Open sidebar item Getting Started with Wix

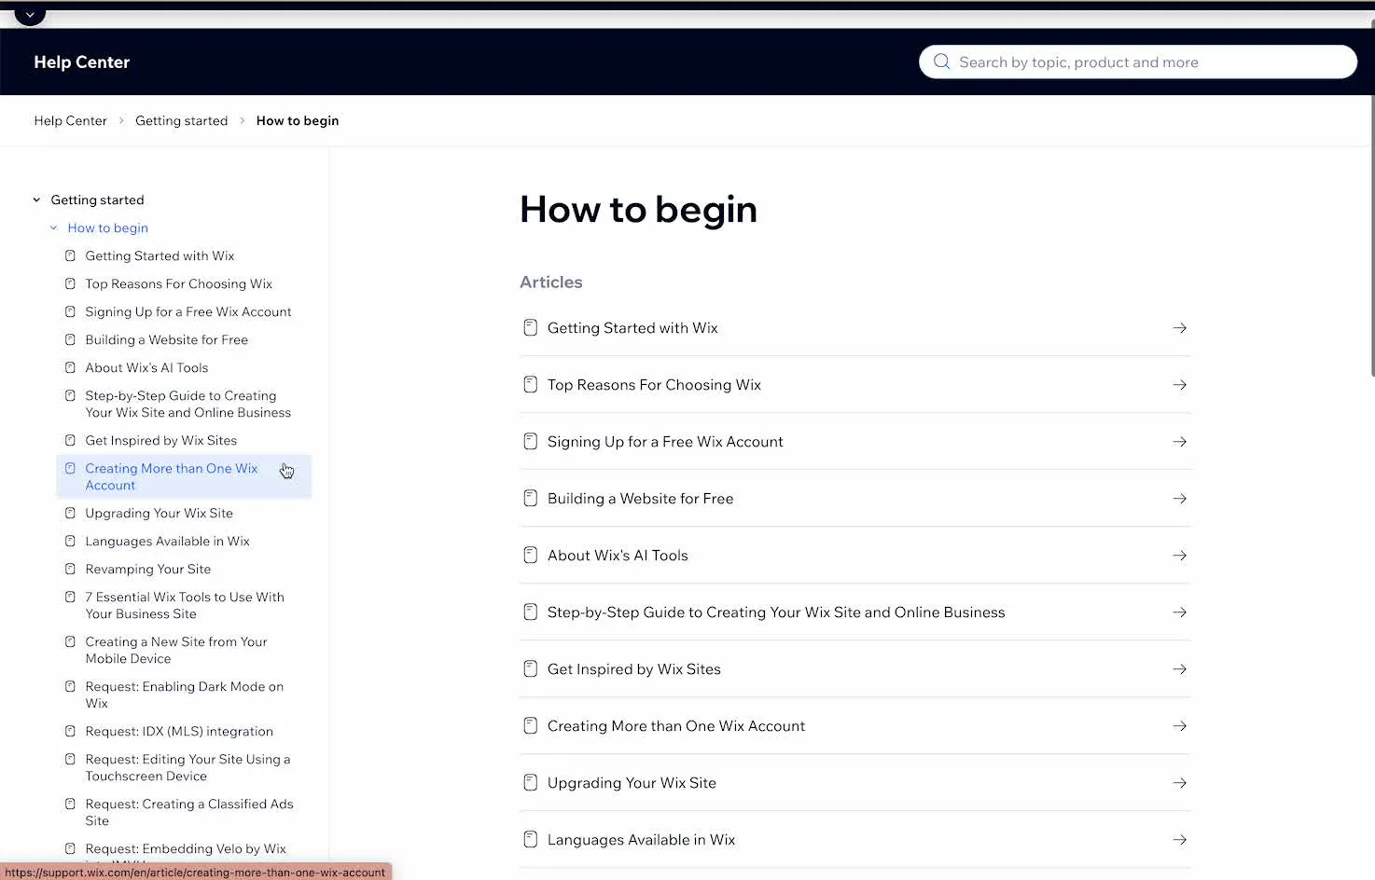pyautogui.click(x=160, y=255)
